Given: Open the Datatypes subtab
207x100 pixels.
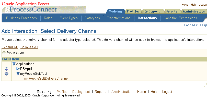Looking at the screenshot, I should click(92, 18).
